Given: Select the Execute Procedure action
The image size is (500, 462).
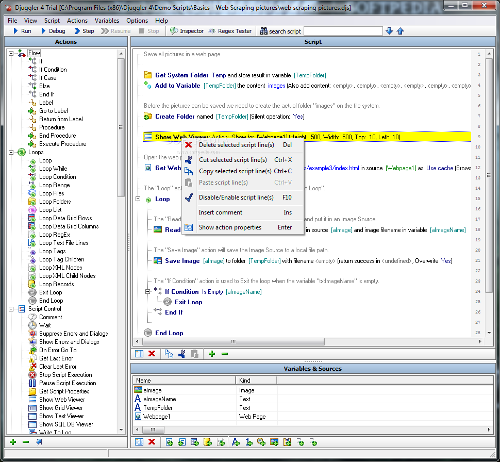Looking at the screenshot, I should pos(62,144).
